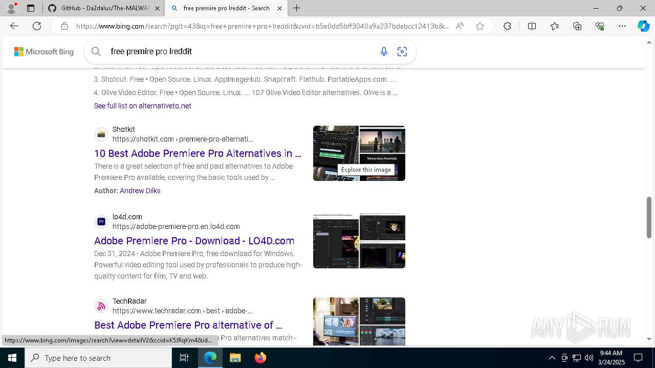Click the Bing search query box
Image resolution: width=655 pixels, height=368 pixels.
coord(241,51)
